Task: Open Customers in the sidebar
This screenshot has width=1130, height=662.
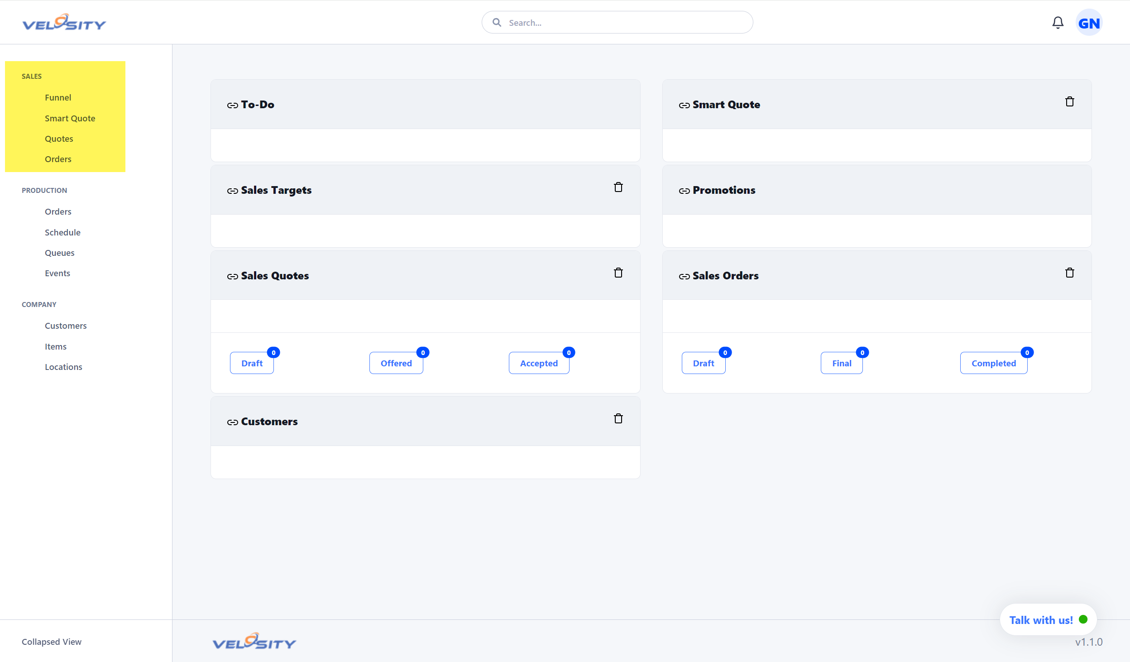Action: pyautogui.click(x=66, y=326)
